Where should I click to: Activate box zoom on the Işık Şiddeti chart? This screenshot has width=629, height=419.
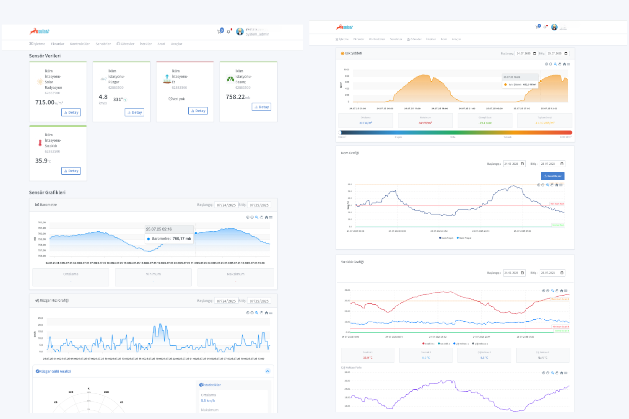(556, 64)
